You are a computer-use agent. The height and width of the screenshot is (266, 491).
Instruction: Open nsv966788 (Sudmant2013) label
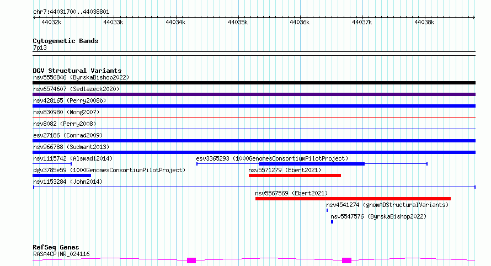tap(71, 147)
